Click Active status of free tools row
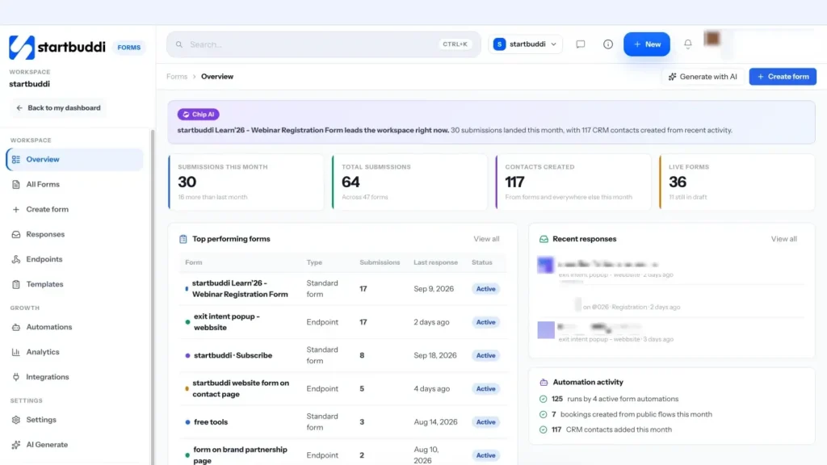 click(485, 422)
